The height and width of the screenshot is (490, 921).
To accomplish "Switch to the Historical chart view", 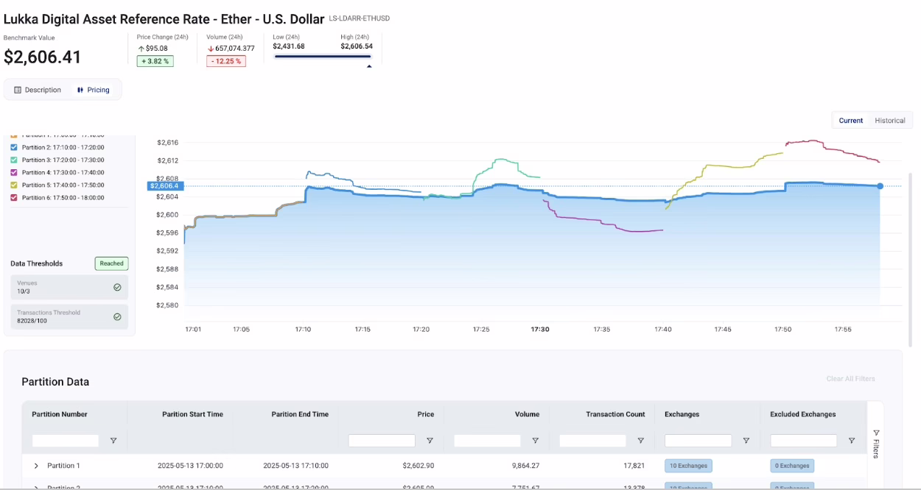I will pyautogui.click(x=890, y=121).
